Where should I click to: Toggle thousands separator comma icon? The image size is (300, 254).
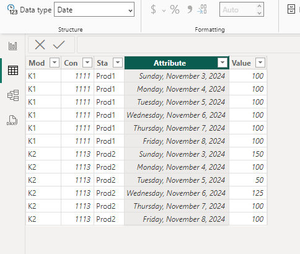[x=190, y=9]
